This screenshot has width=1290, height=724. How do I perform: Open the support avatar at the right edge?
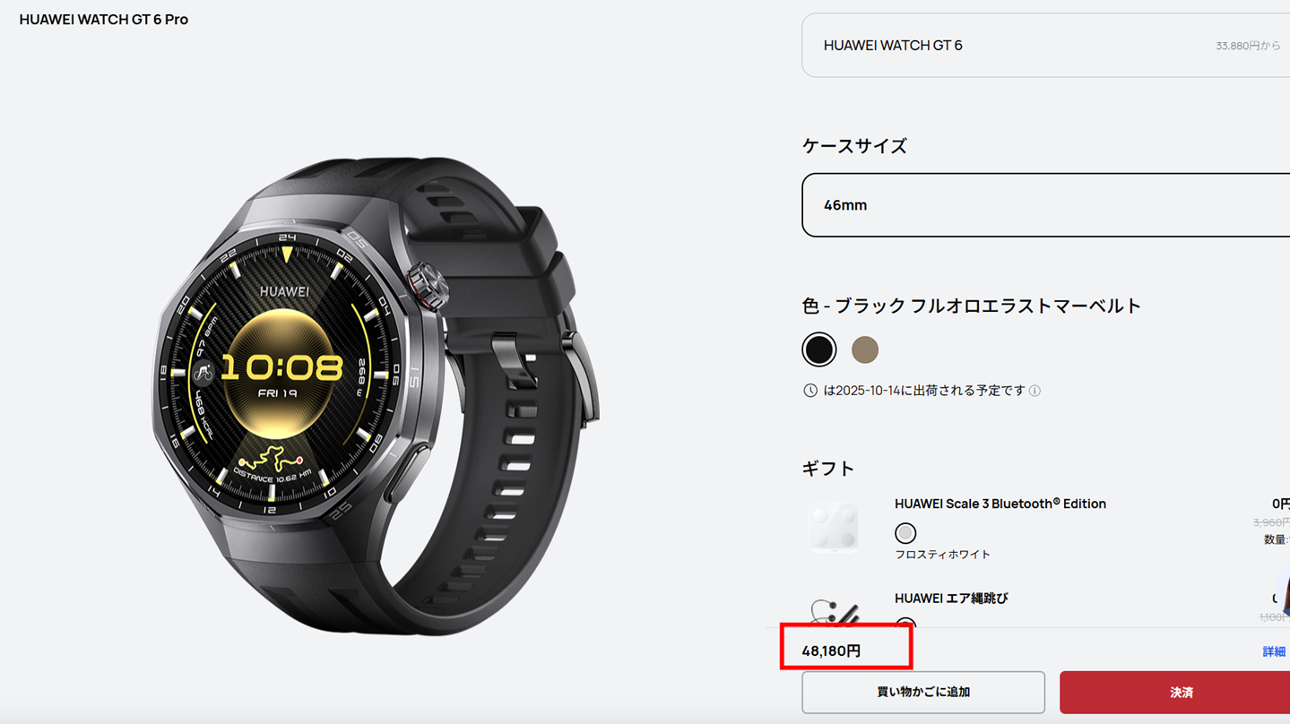point(1285,593)
